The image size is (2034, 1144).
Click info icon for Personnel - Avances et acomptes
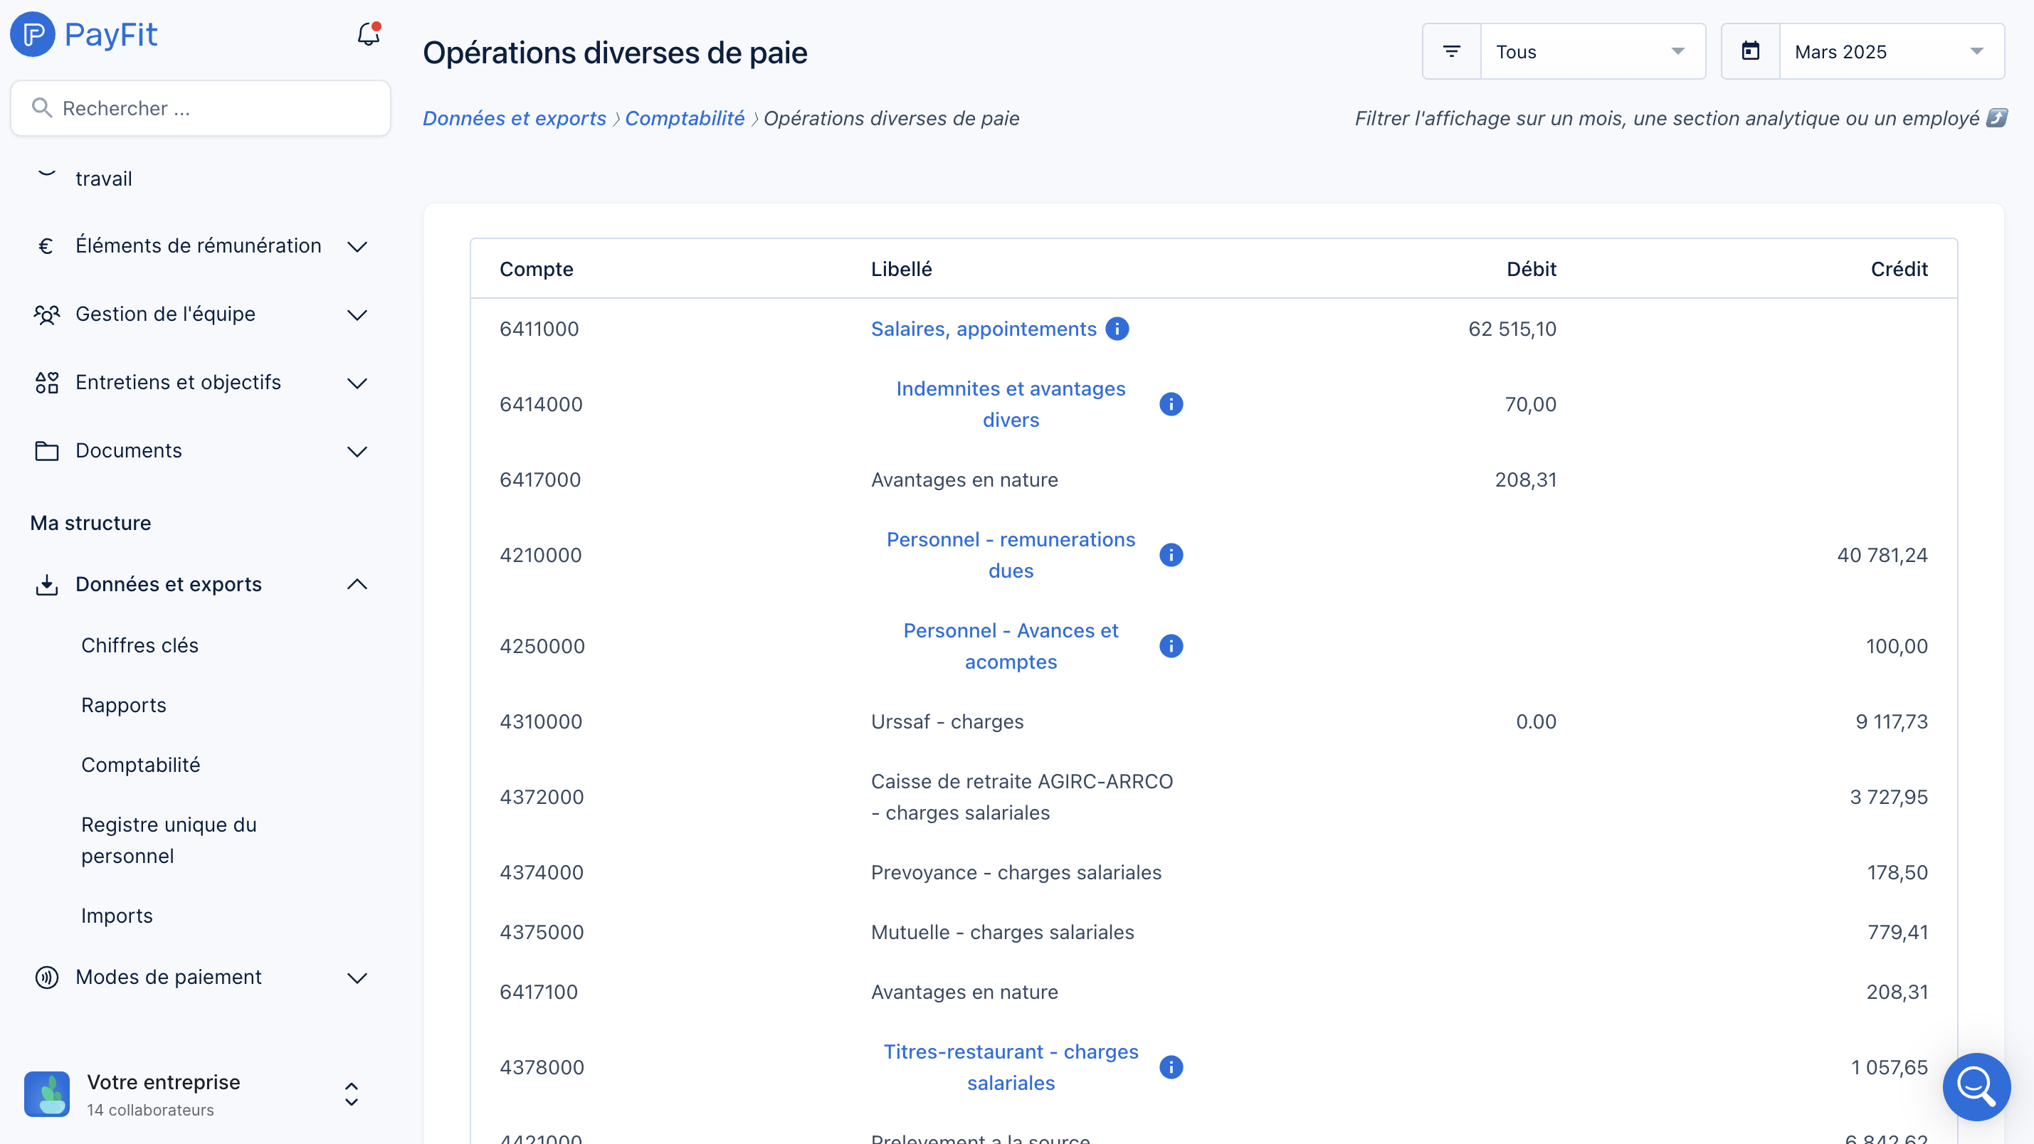(x=1170, y=646)
